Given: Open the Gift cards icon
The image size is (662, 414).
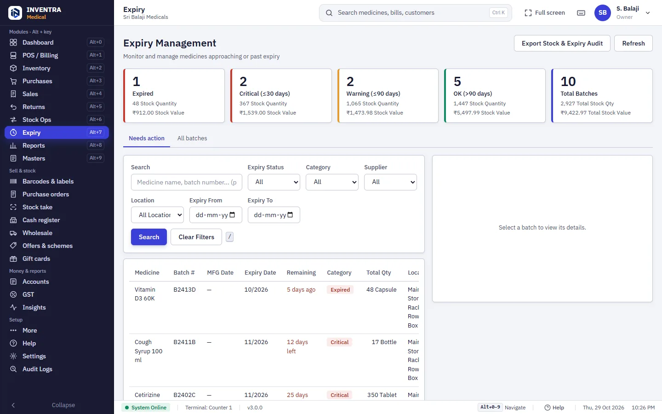Looking at the screenshot, I should 13,259.
